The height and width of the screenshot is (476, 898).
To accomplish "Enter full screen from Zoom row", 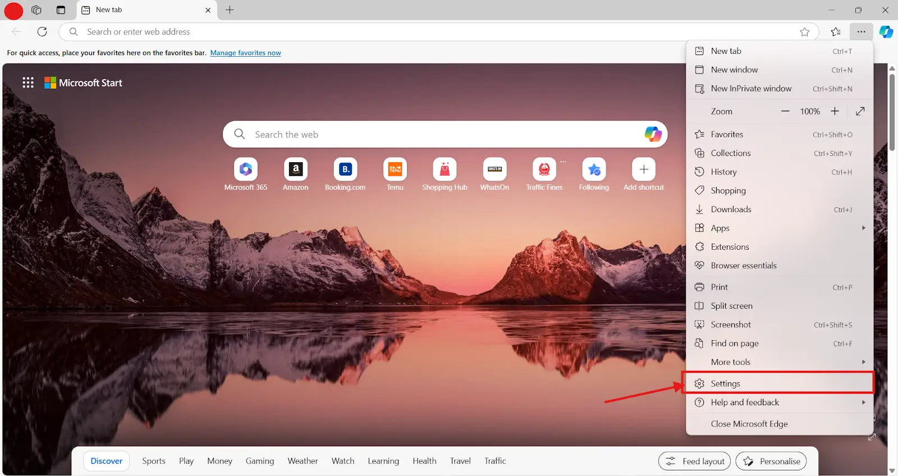I will point(860,112).
